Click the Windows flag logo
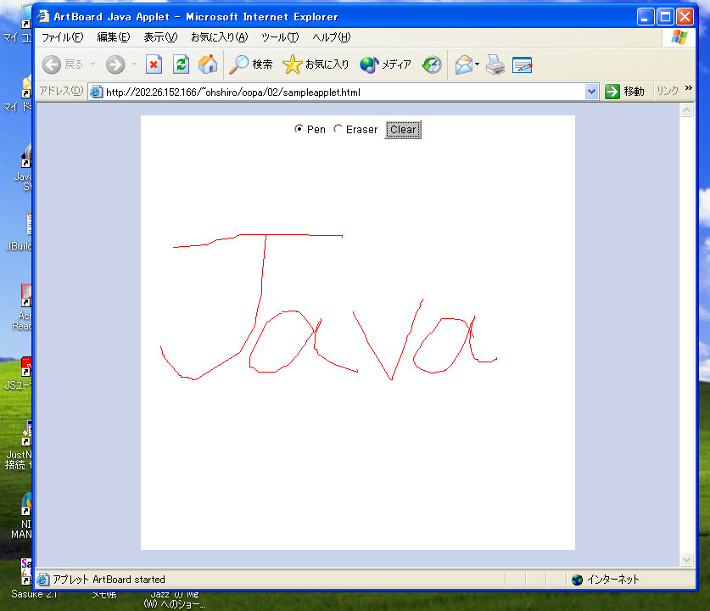 (x=679, y=37)
